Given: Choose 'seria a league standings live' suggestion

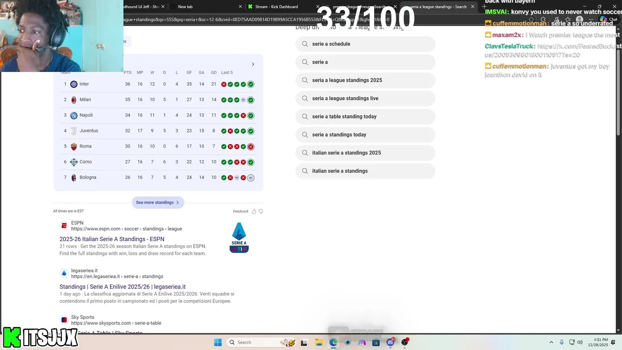Looking at the screenshot, I should [x=365, y=98].
